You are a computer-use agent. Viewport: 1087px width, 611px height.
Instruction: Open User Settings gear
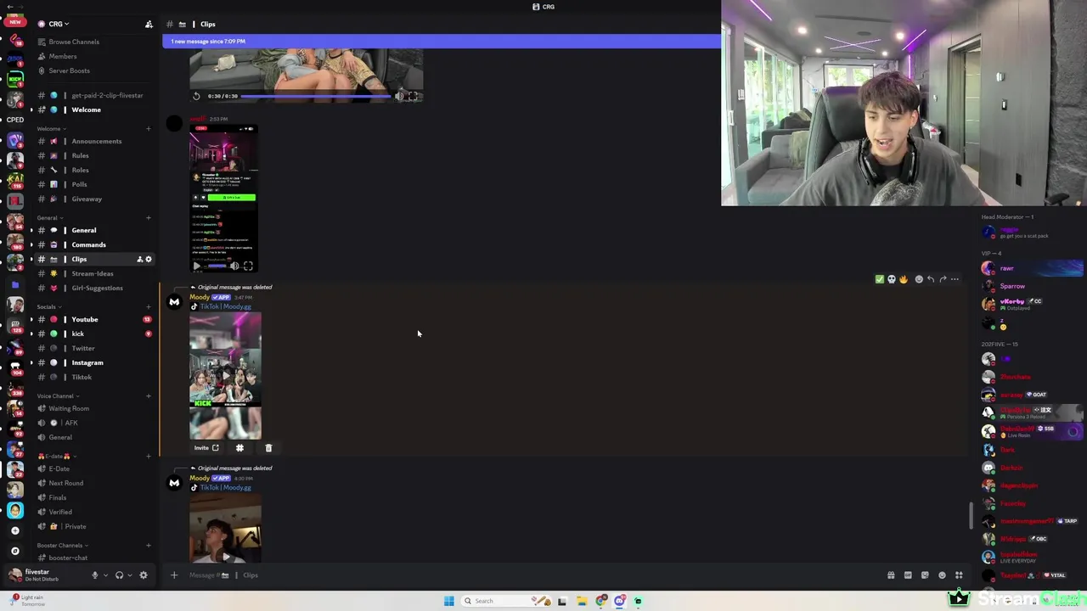144,575
